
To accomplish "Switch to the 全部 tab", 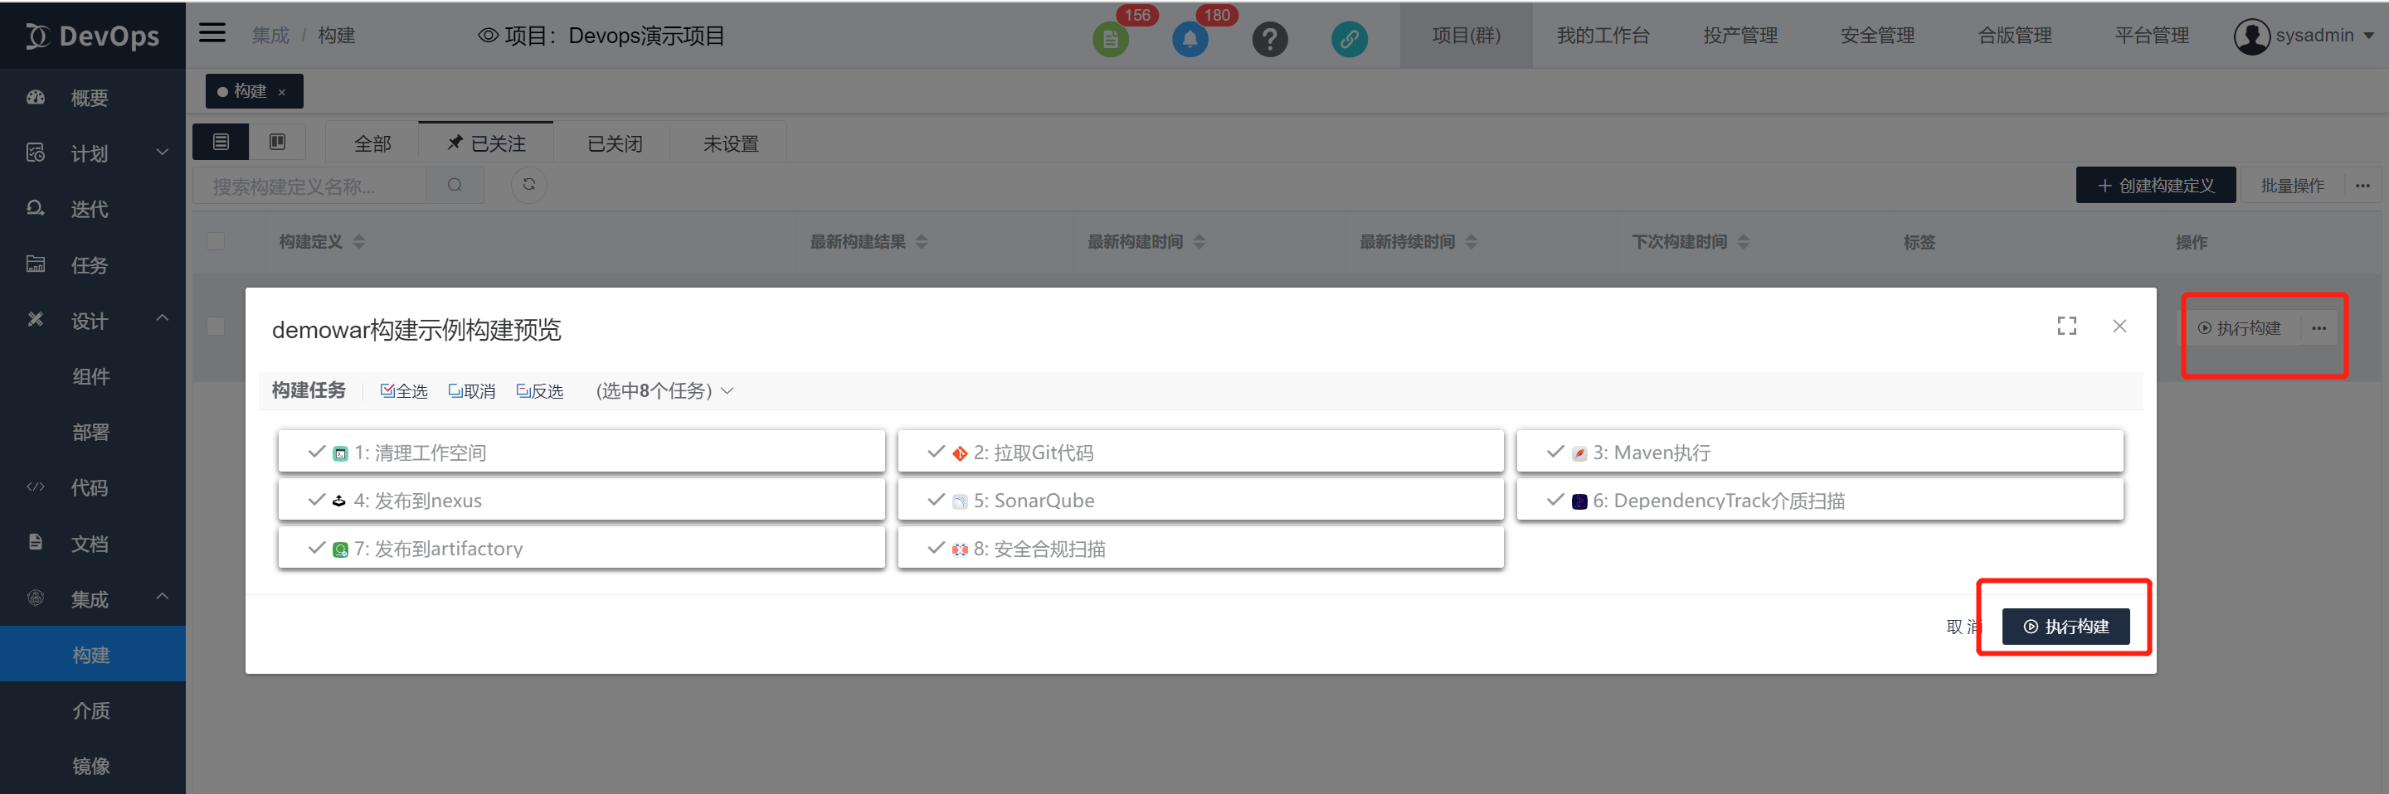I will click(372, 143).
